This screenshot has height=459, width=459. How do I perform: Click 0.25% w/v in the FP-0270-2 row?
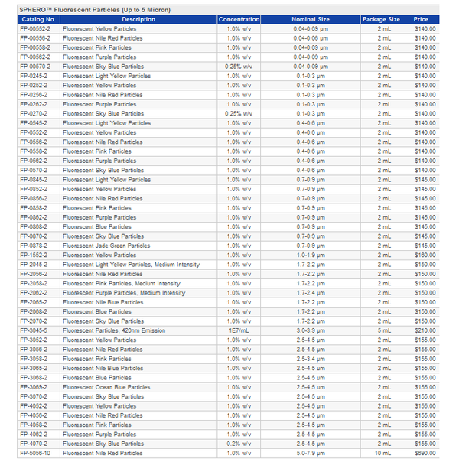click(239, 113)
